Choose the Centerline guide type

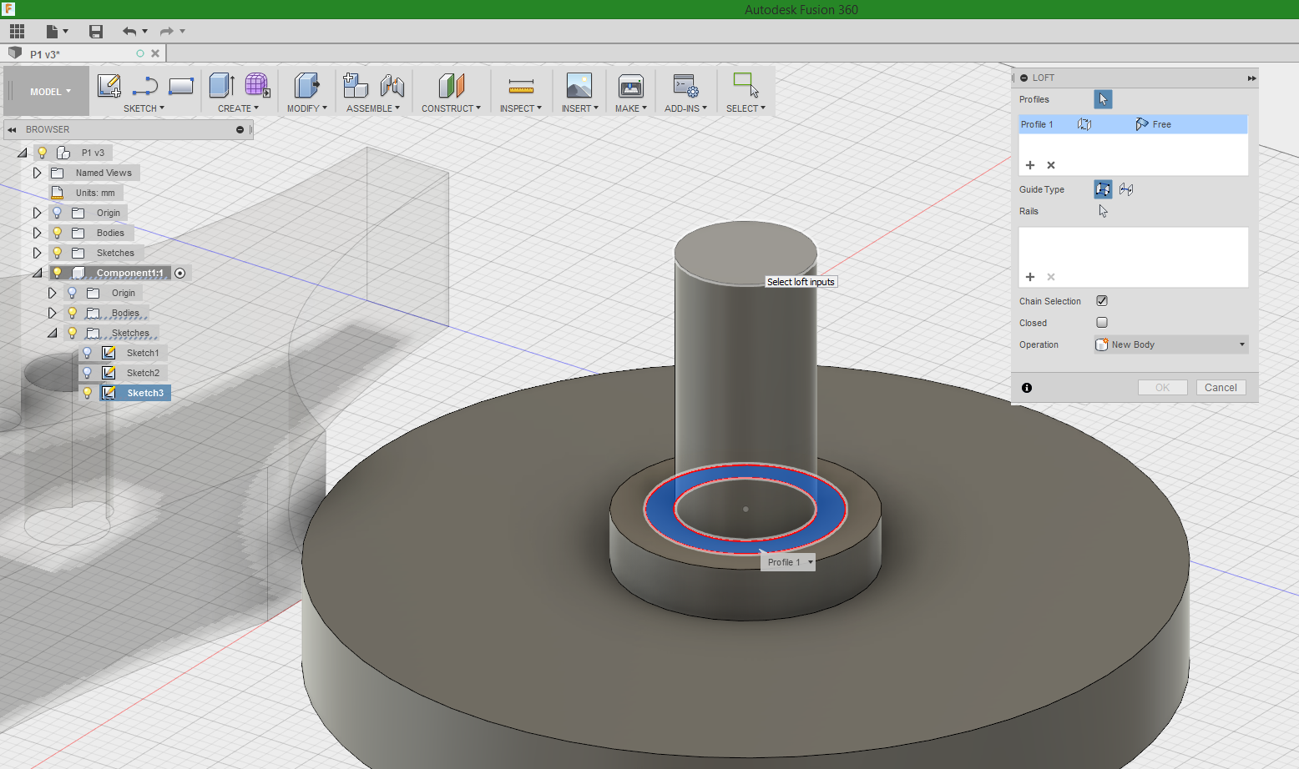click(x=1126, y=189)
